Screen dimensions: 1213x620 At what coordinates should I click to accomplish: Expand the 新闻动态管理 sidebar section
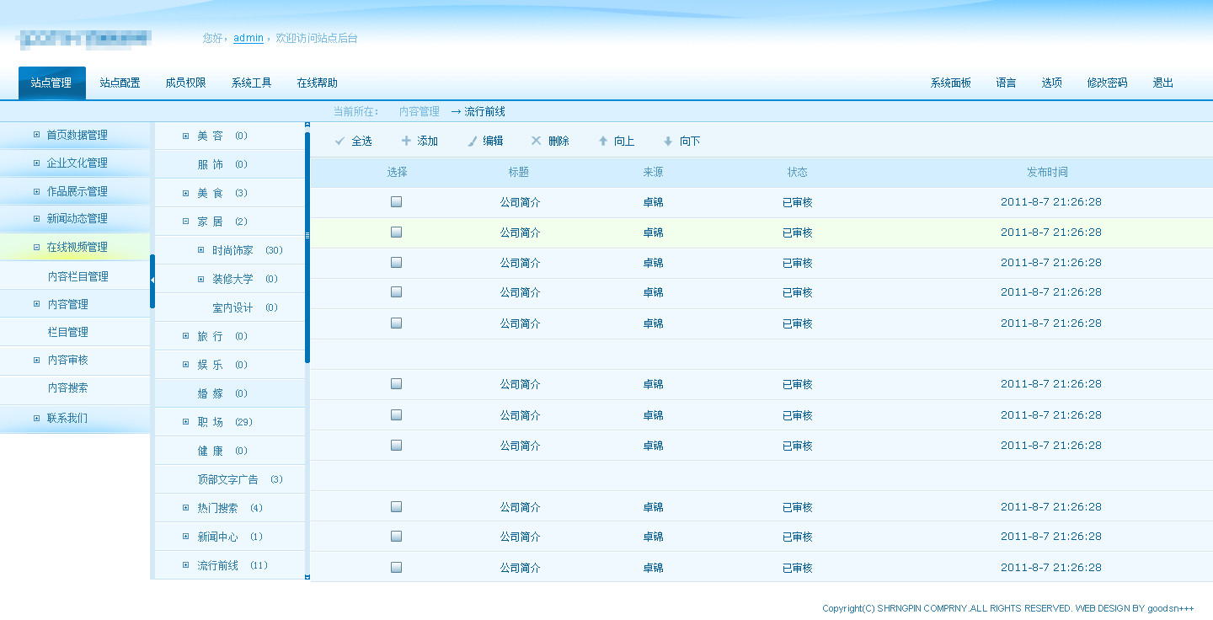[x=36, y=219]
